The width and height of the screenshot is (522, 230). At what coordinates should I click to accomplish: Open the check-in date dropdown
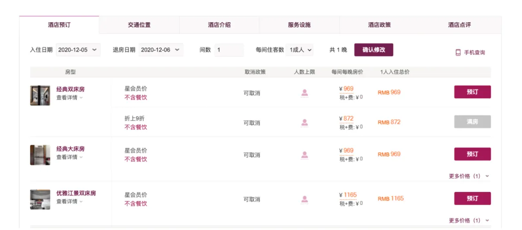[78, 50]
